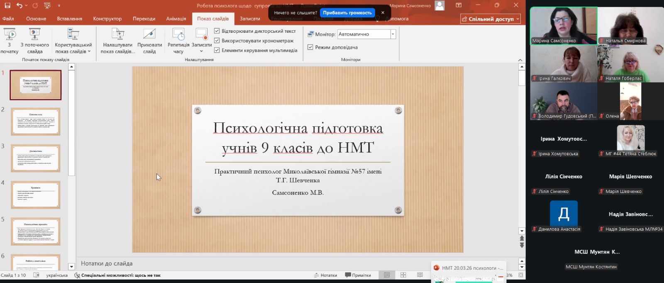Disable Режим доповідача checkbox
Screen dimensions: 664x283
[x=310, y=47]
